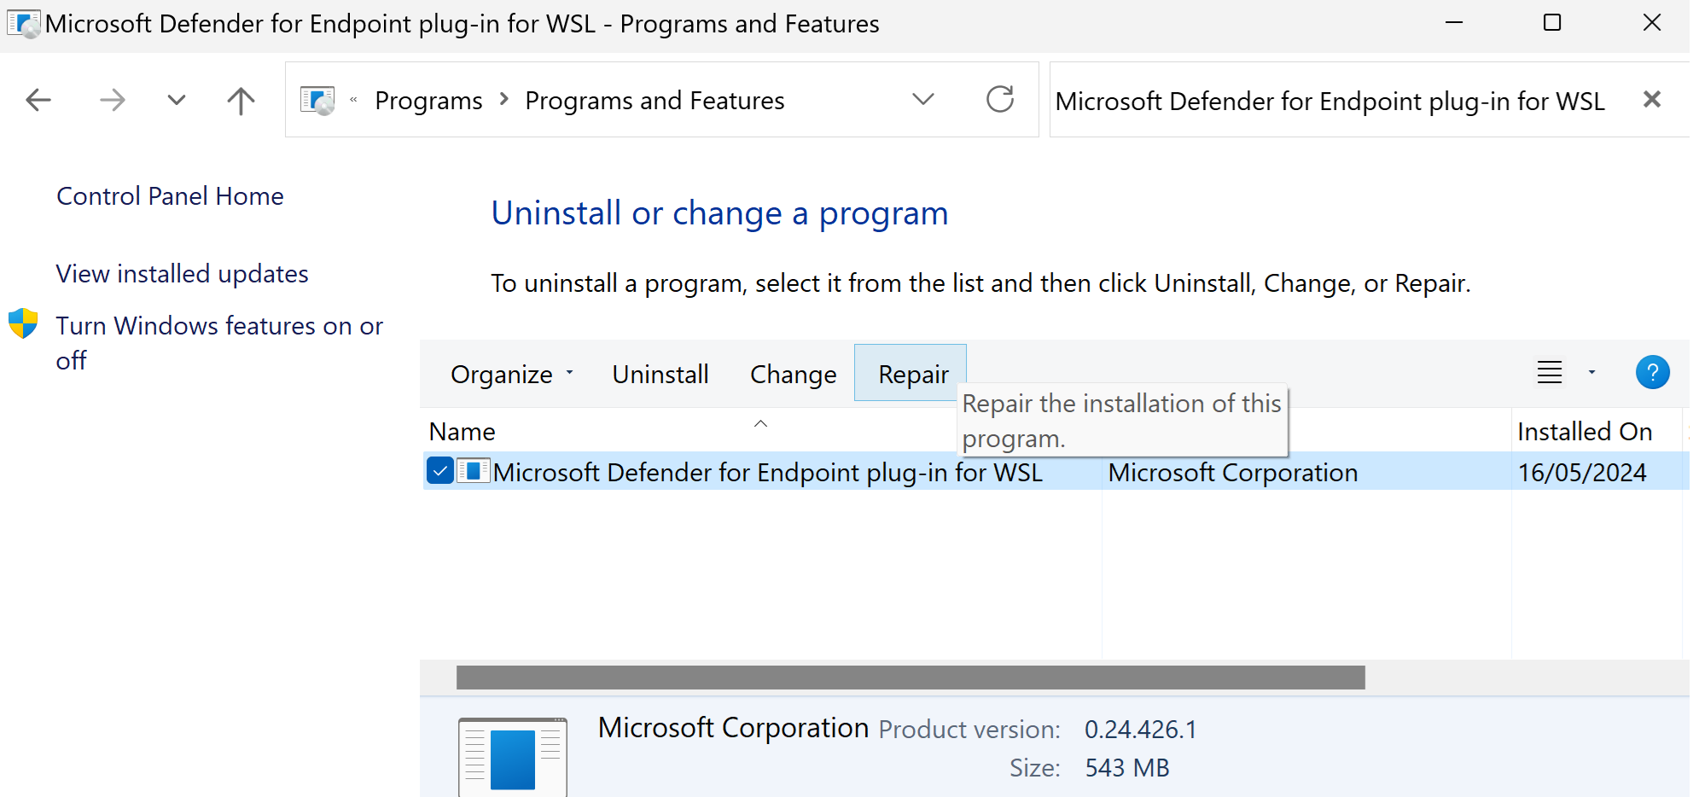Go back using the back arrow
Screen dimensions: 1693x797
[38, 101]
